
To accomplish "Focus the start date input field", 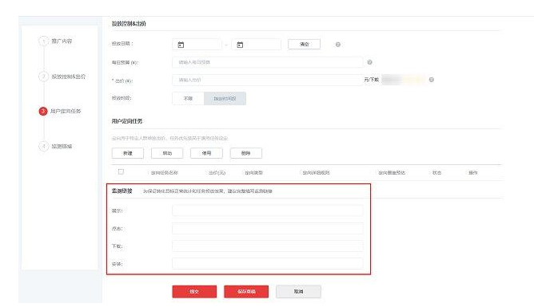I will 197,45.
